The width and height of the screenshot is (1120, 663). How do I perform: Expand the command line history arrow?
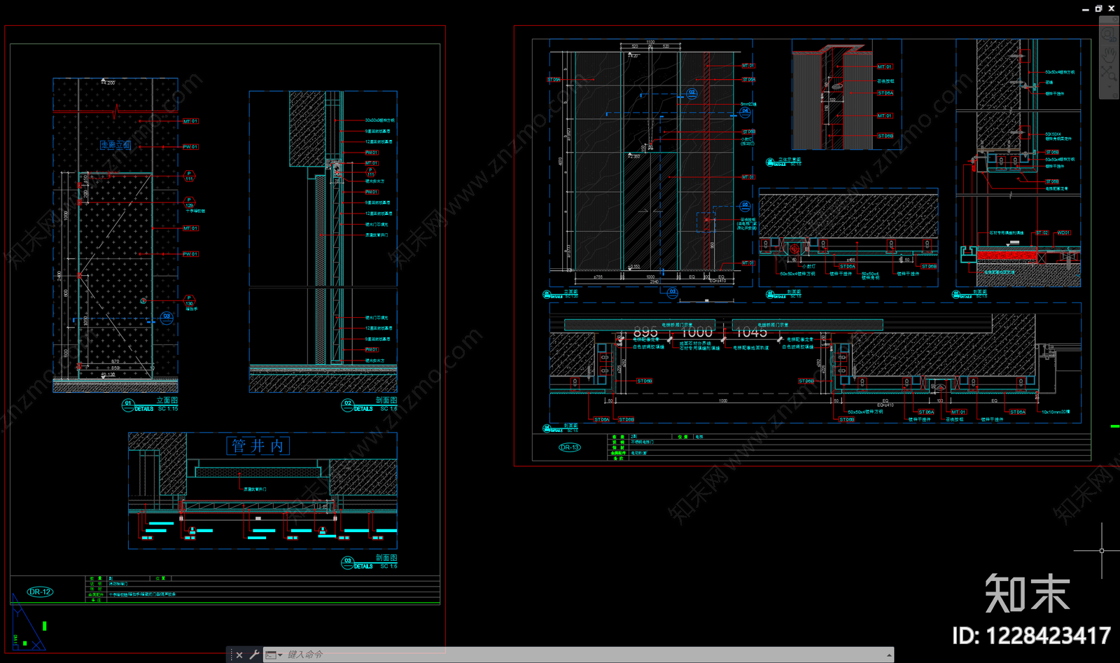[x=889, y=655]
